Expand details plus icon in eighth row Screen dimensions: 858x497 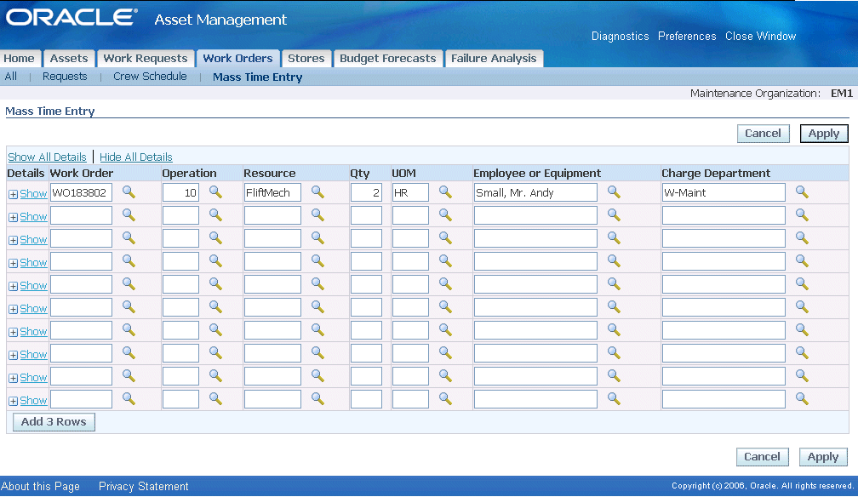tap(13, 355)
